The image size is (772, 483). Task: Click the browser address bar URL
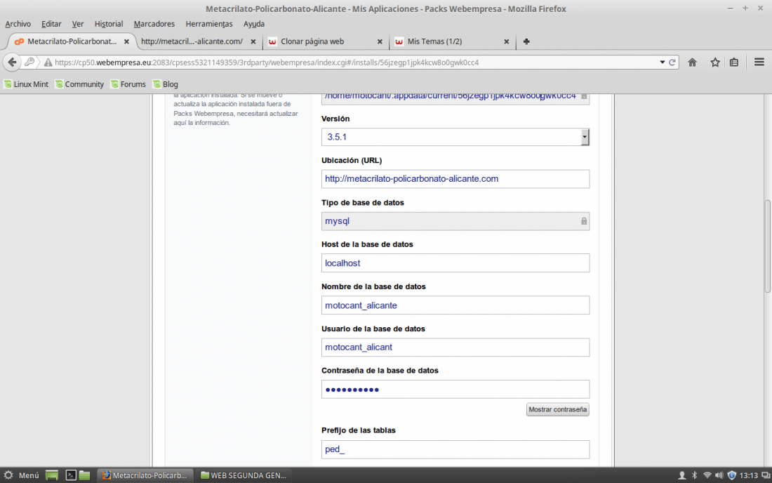(x=267, y=62)
